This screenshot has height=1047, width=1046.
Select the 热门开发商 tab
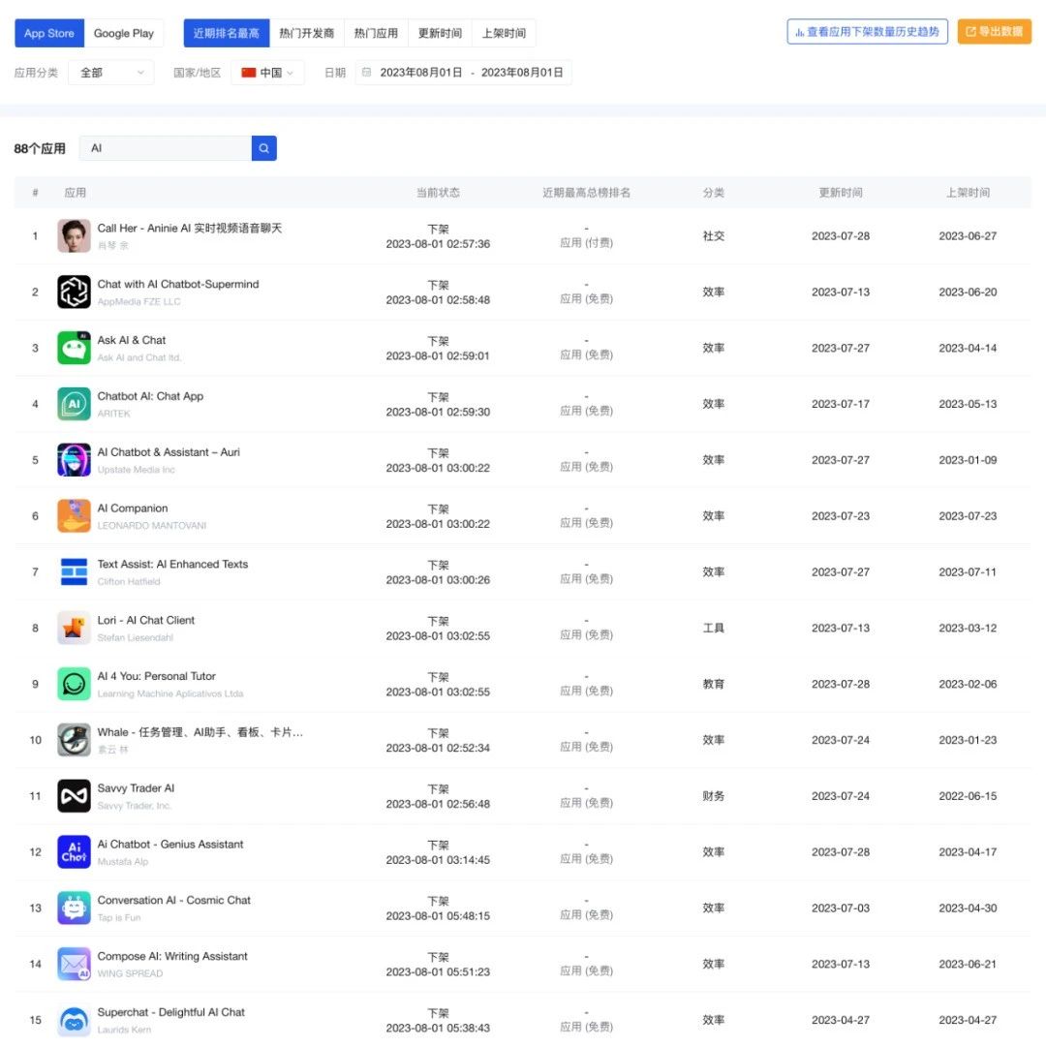(x=306, y=33)
